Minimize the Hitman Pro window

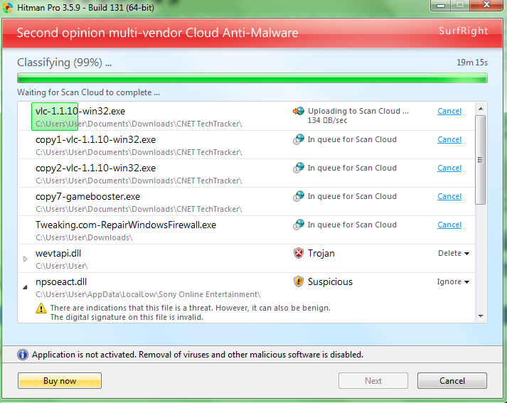pos(441,6)
